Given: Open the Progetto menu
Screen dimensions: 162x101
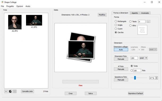Looking at the screenshot, I should click(10, 6).
